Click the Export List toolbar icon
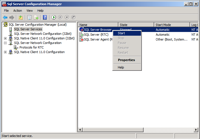The width and height of the screenshot is (200, 139). tap(36, 17)
